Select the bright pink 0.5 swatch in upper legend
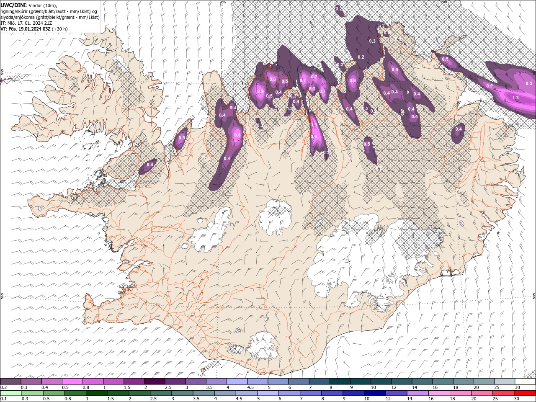Viewport: 536px width, 402px height. (72, 381)
